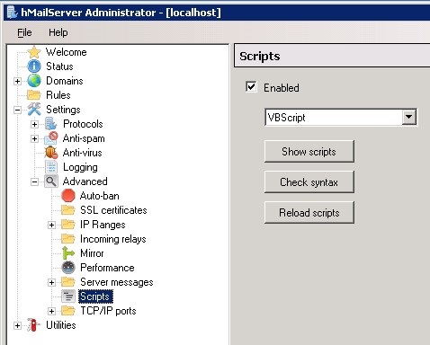The width and height of the screenshot is (430, 345).
Task: Click the IP Ranges folder icon
Action: coord(68,225)
